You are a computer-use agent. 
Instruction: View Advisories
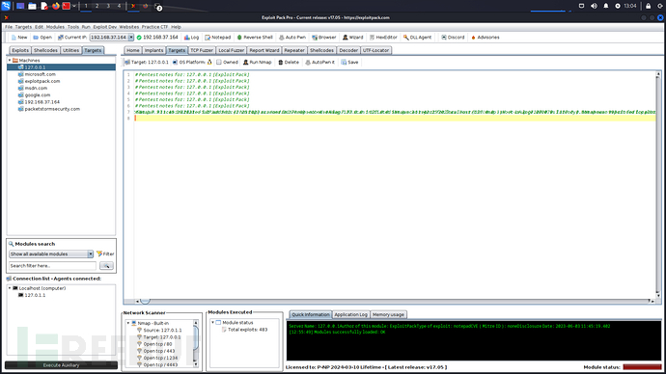click(x=486, y=38)
